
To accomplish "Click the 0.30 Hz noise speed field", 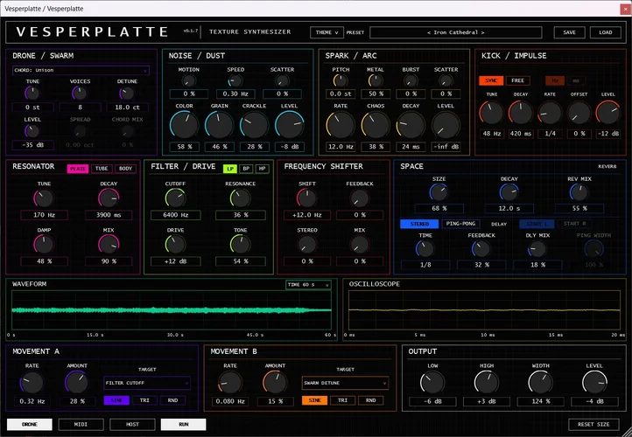I will click(235, 94).
